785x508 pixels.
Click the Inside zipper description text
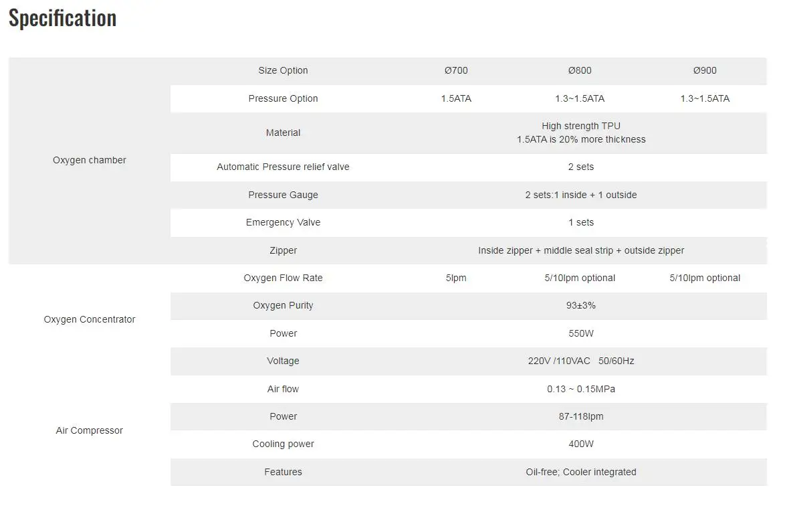(580, 251)
